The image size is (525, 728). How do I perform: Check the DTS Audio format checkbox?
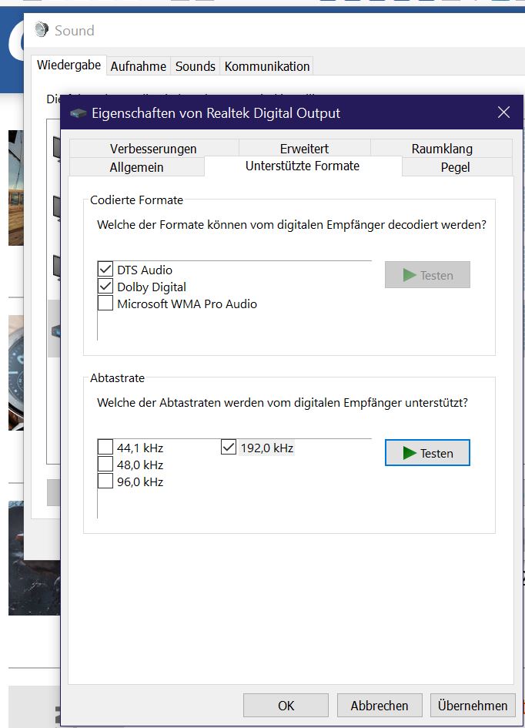point(105,270)
